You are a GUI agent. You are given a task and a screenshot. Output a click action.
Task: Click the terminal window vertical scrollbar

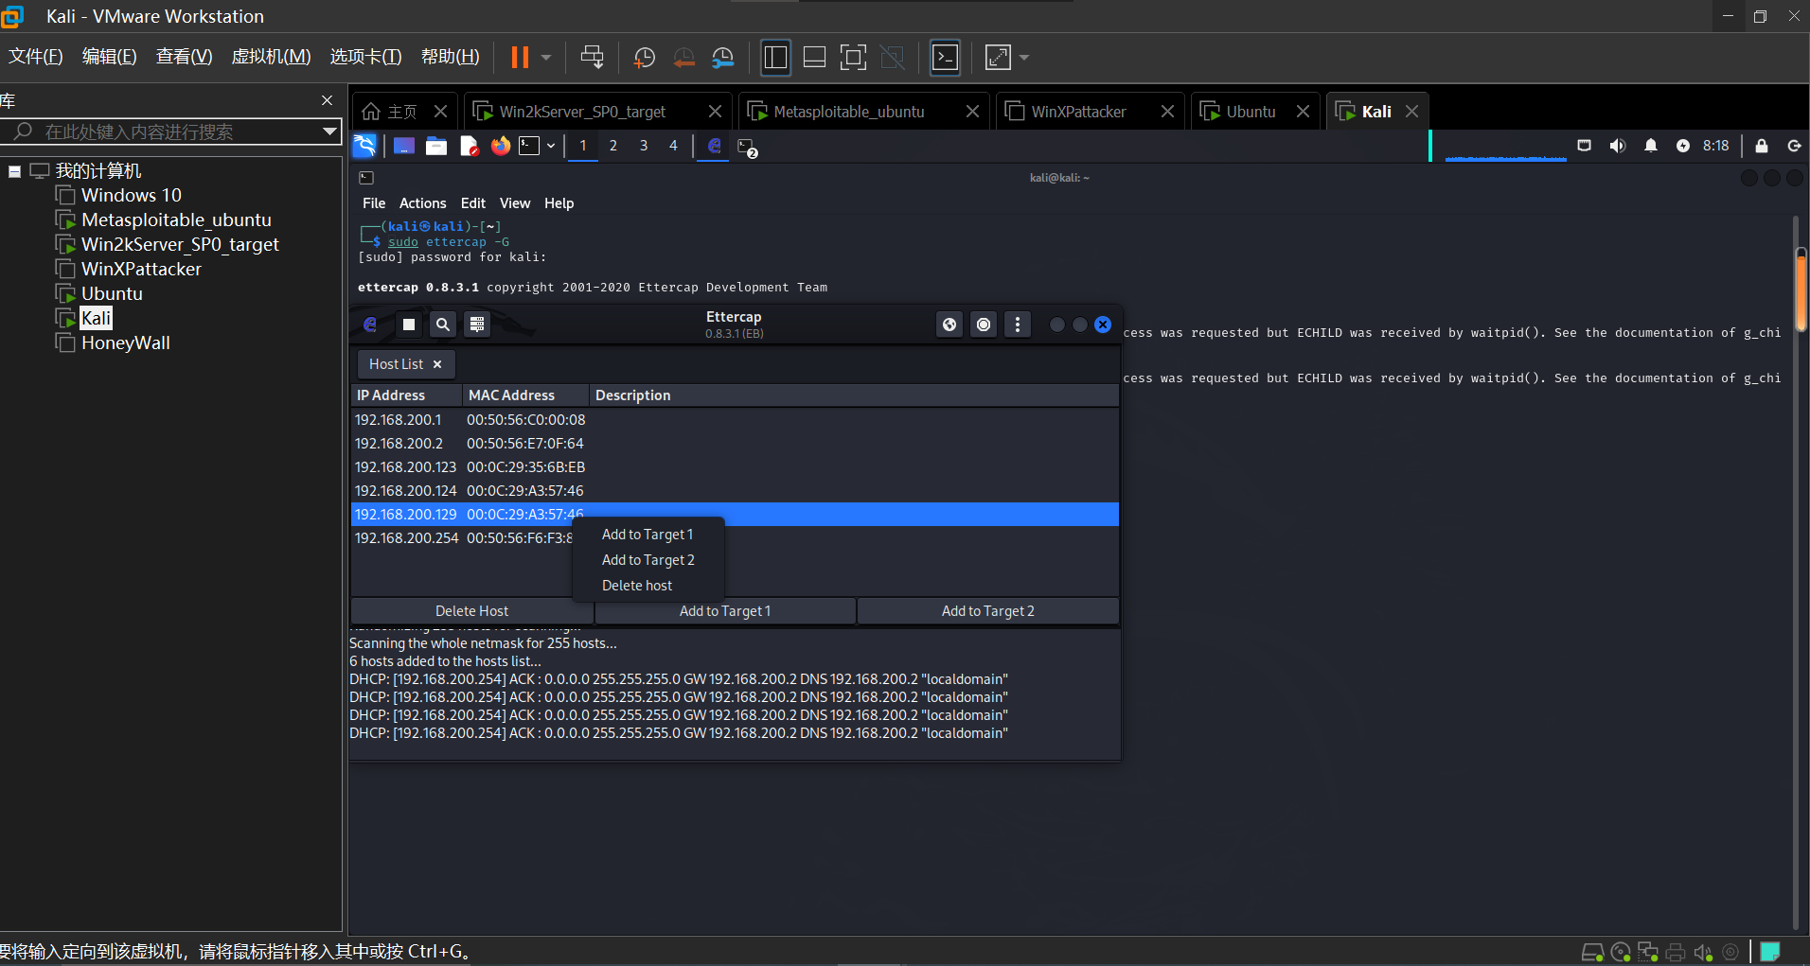[x=1800, y=289]
